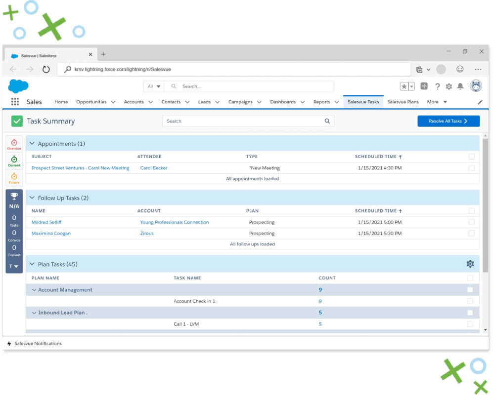The width and height of the screenshot is (493, 395).
Task: Open the Zirous account link
Action: tap(147, 233)
